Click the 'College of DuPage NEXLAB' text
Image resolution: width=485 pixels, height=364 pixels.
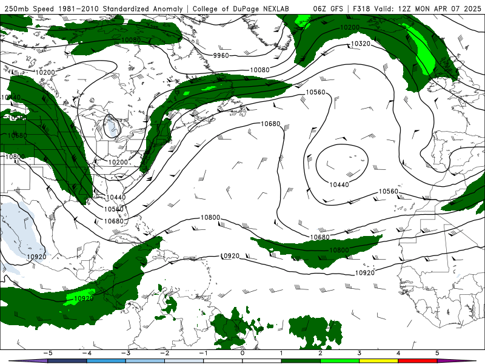(241, 8)
